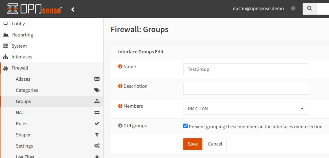Click the Categories tag icon
Image resolution: width=329 pixels, height=158 pixels.
[97, 90]
